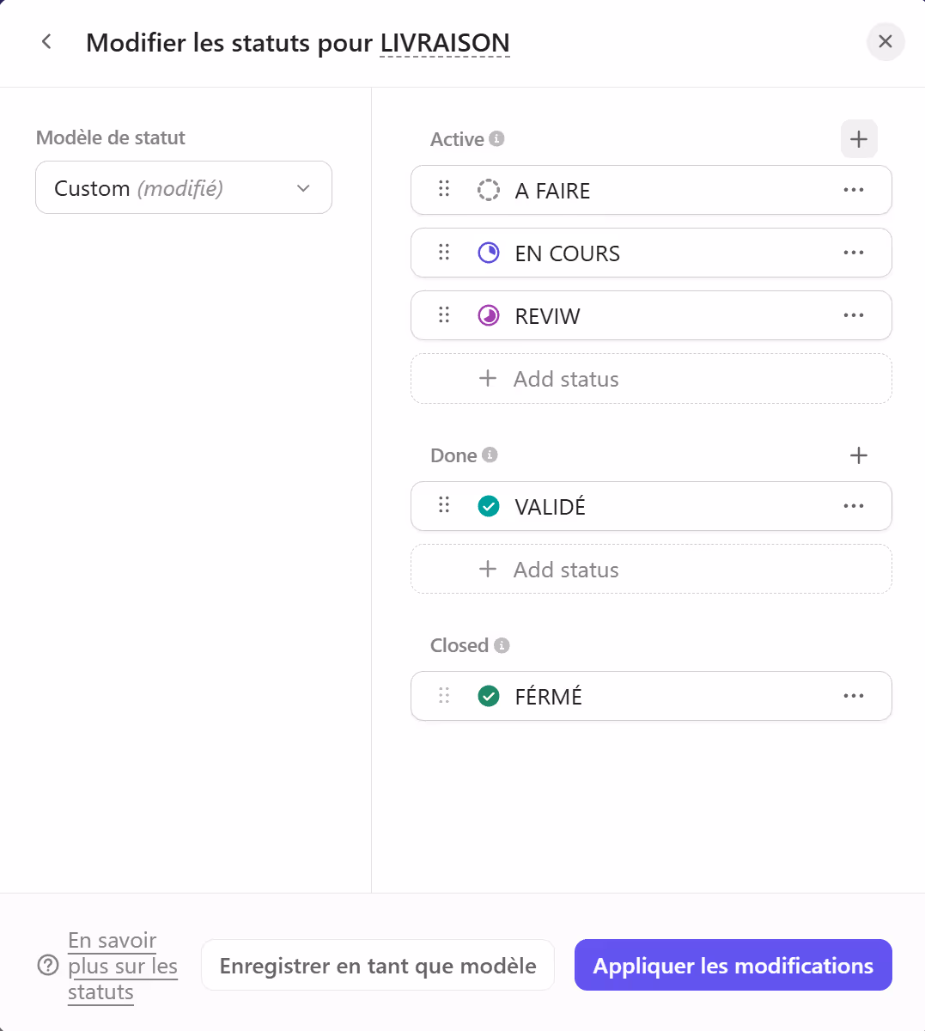This screenshot has height=1031, width=925.
Task: Click the drag handle of EN COURS status
Action: click(x=443, y=253)
